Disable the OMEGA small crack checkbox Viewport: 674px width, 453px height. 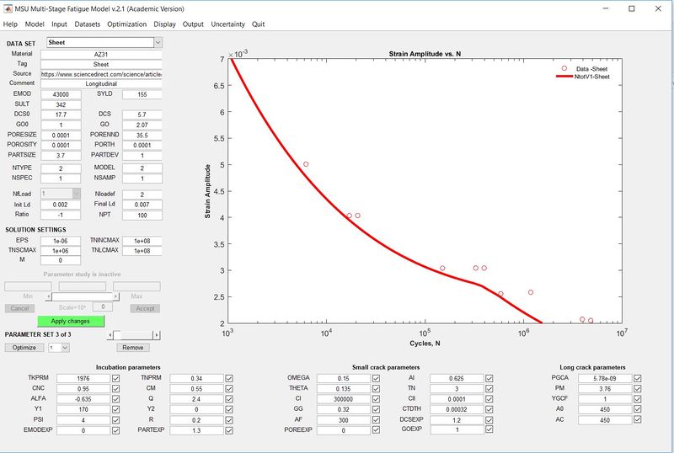[376, 378]
